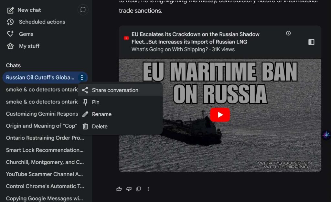Screen dimensions: 331x202
Task: Click the New chat pencil icon
Action: pyautogui.click(x=11, y=10)
